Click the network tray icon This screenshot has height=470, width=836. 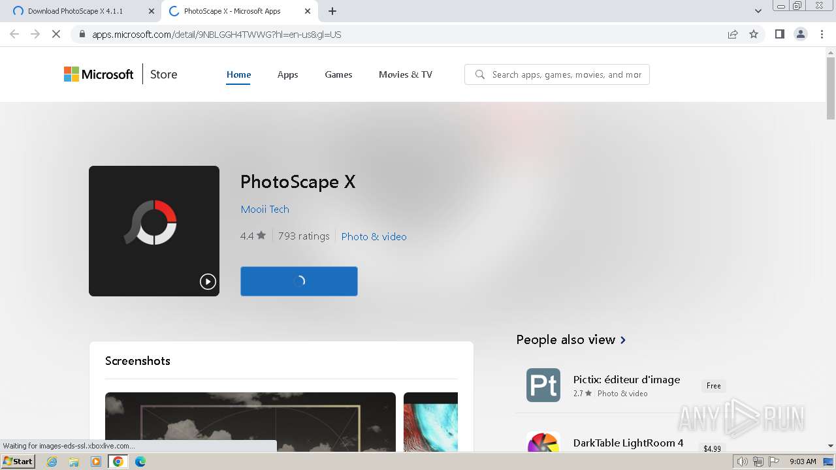click(x=758, y=462)
